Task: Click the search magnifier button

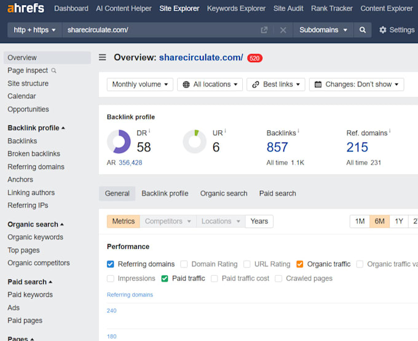Action: click(x=362, y=30)
